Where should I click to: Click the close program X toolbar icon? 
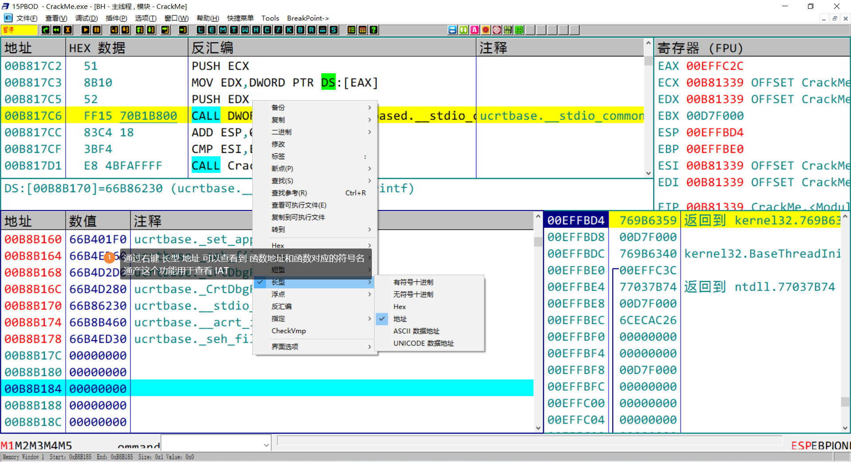tap(68, 30)
